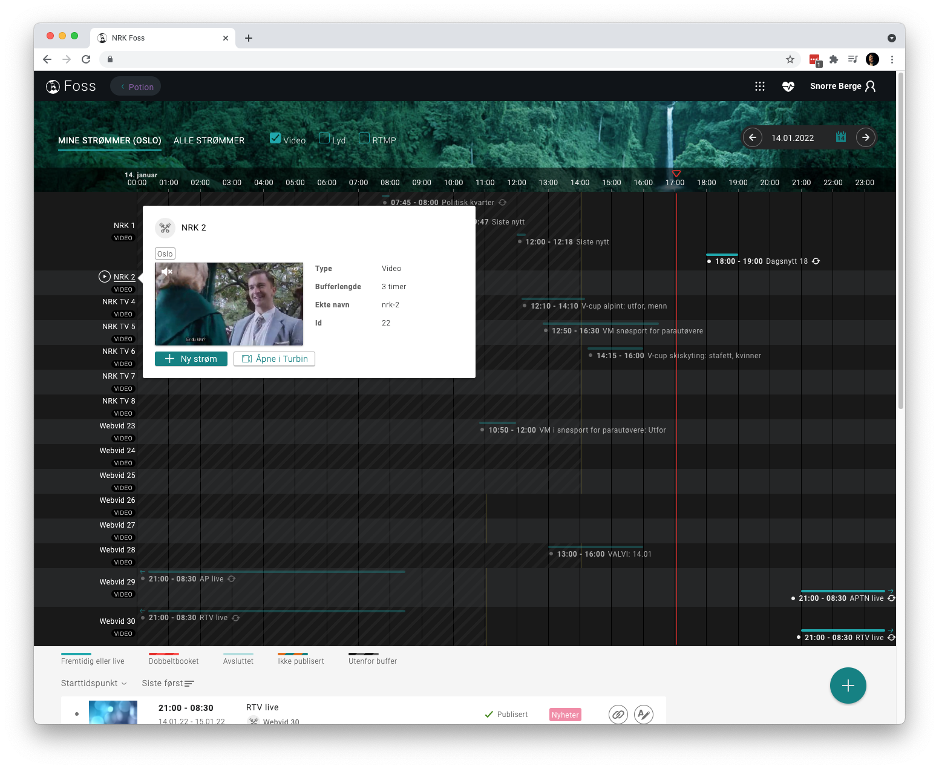Open the calendar date picker
This screenshot has height=769, width=939.
pyautogui.click(x=840, y=137)
